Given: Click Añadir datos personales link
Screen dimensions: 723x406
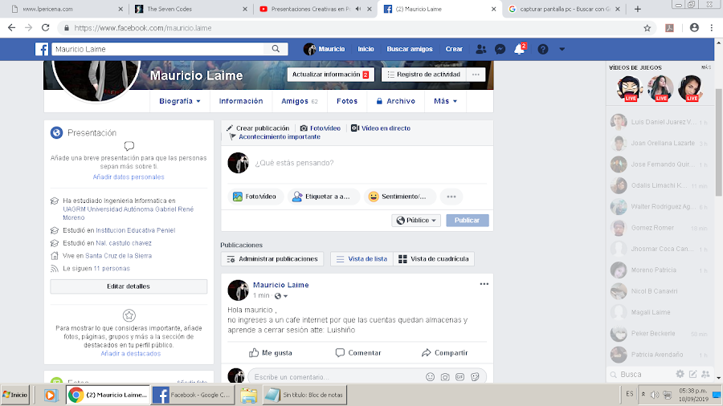Looking at the screenshot, I should click(x=129, y=177).
